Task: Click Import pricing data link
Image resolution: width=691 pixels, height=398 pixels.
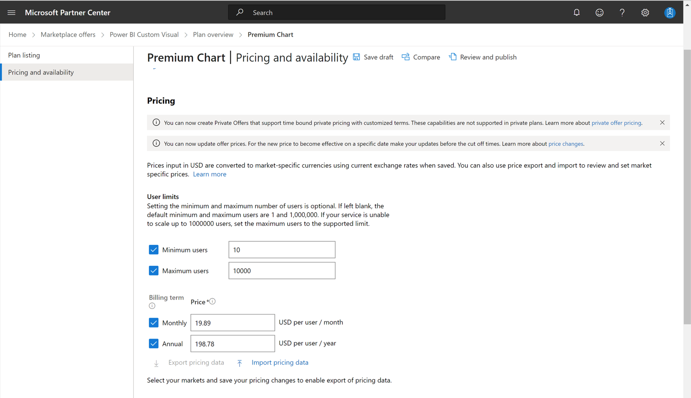Action: pos(280,362)
